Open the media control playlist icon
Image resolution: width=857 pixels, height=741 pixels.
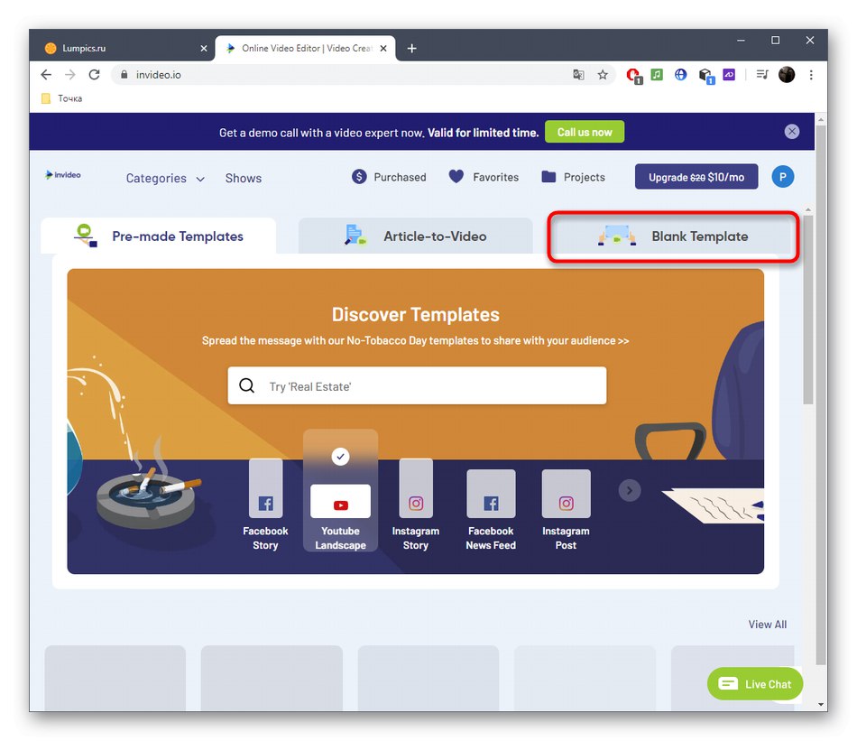point(762,74)
